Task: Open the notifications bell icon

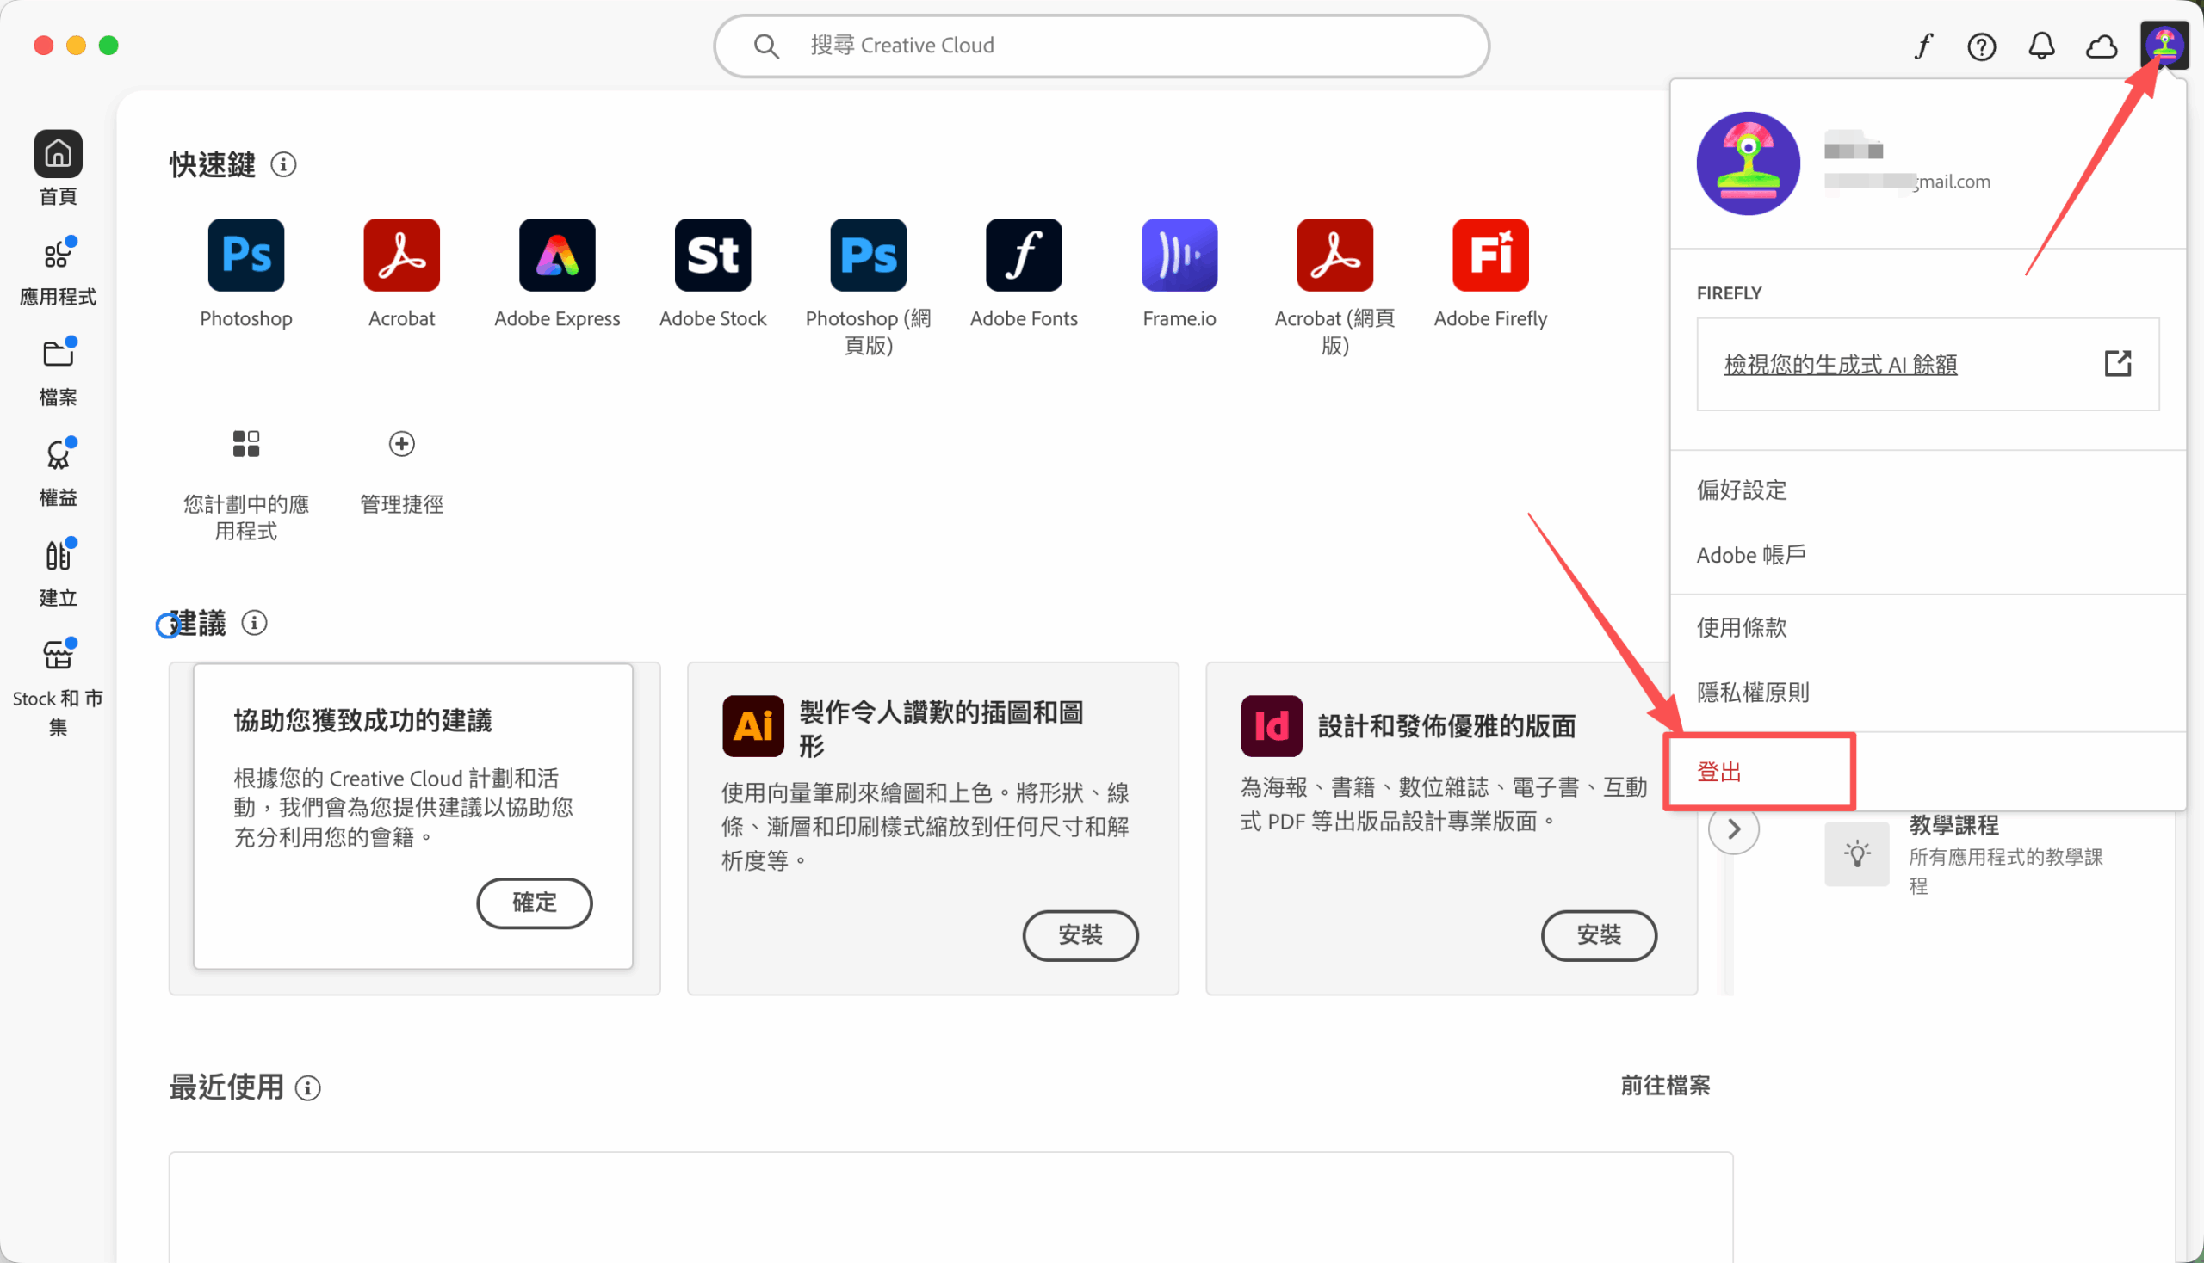Action: coord(2041,46)
